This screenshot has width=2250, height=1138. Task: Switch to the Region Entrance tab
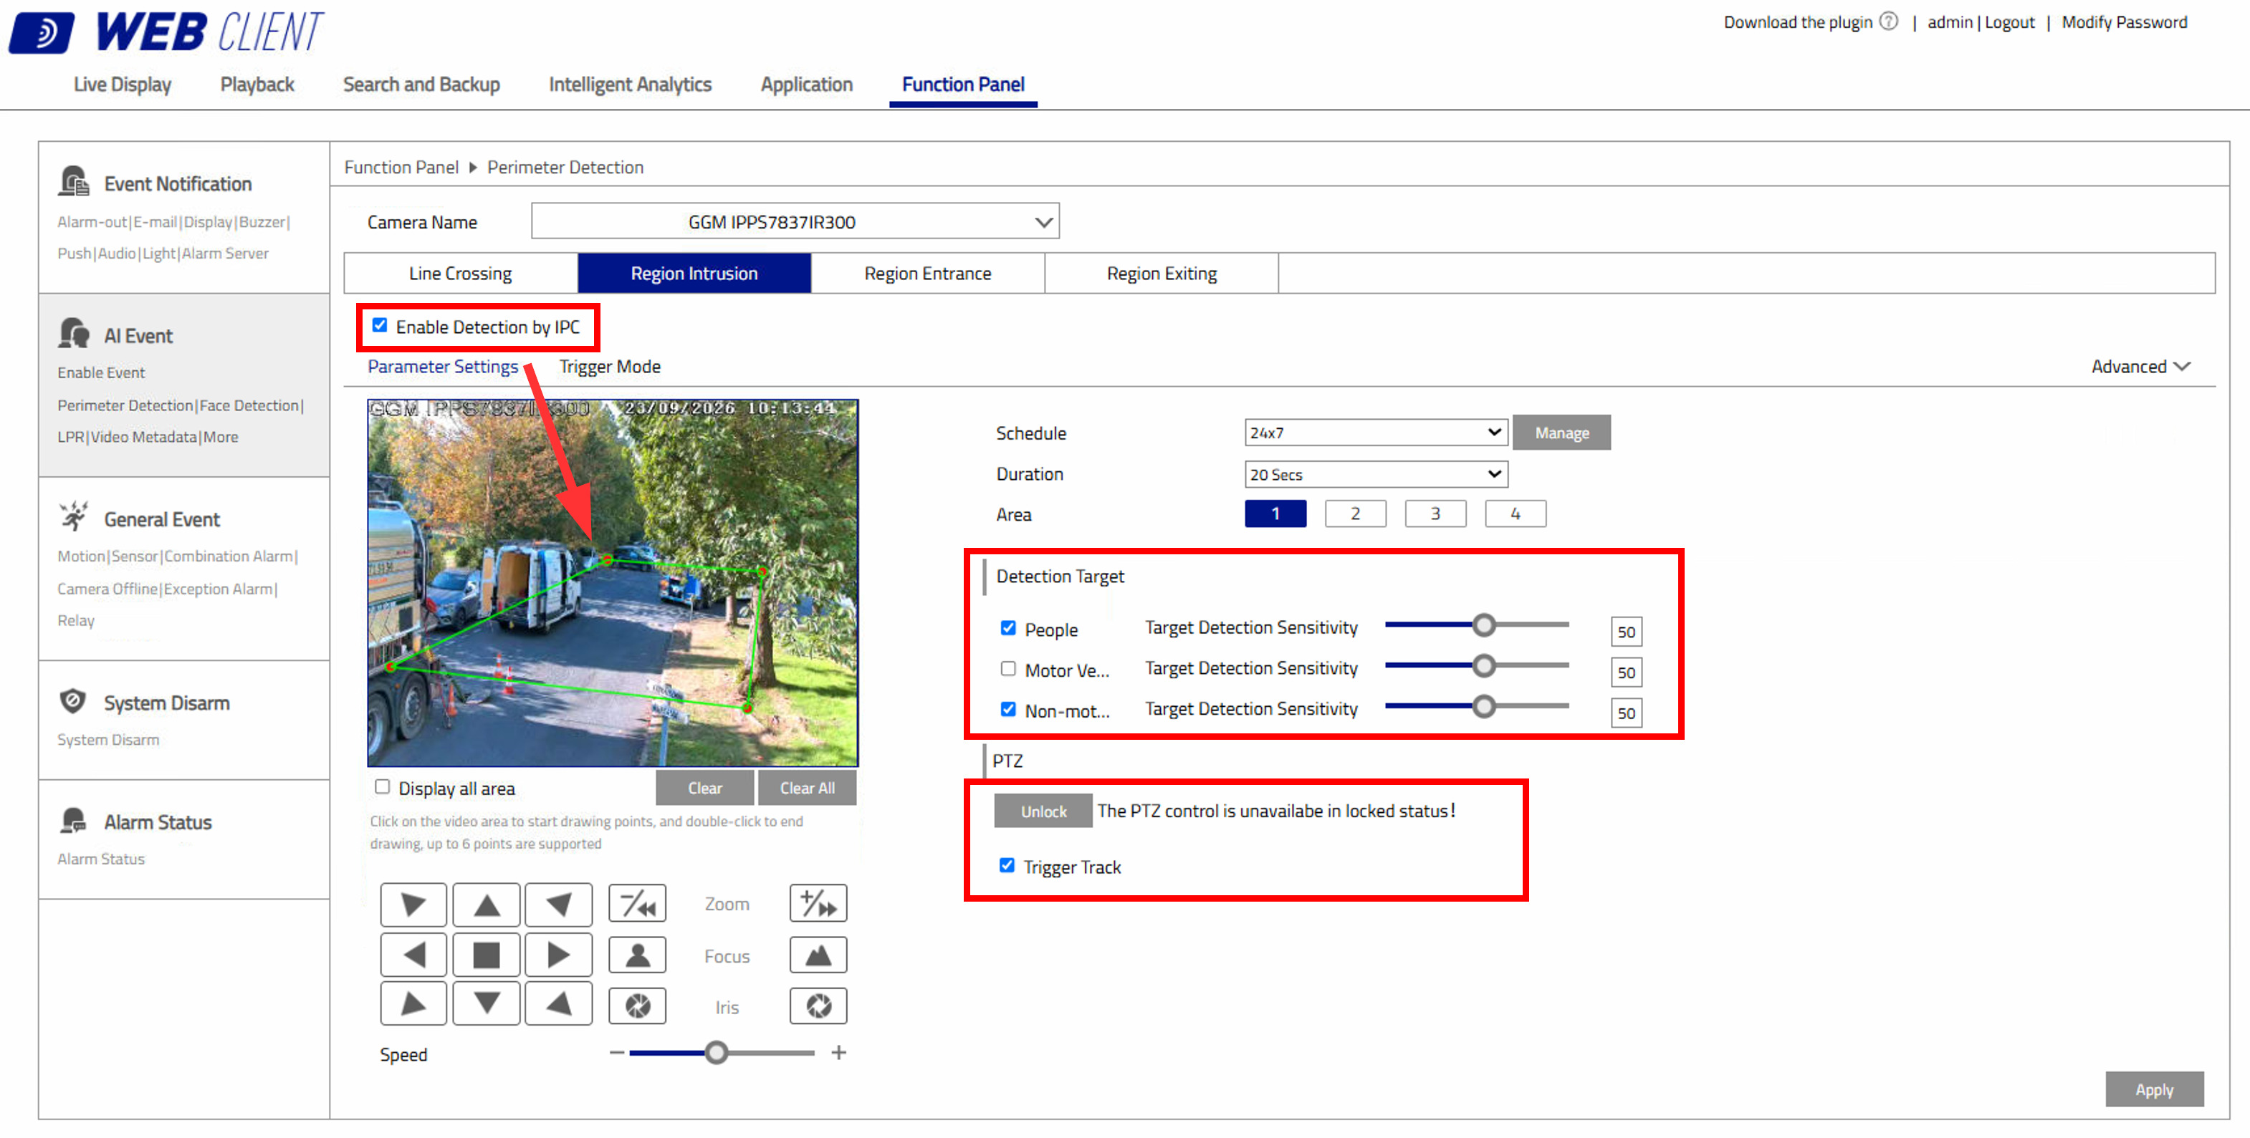click(928, 274)
